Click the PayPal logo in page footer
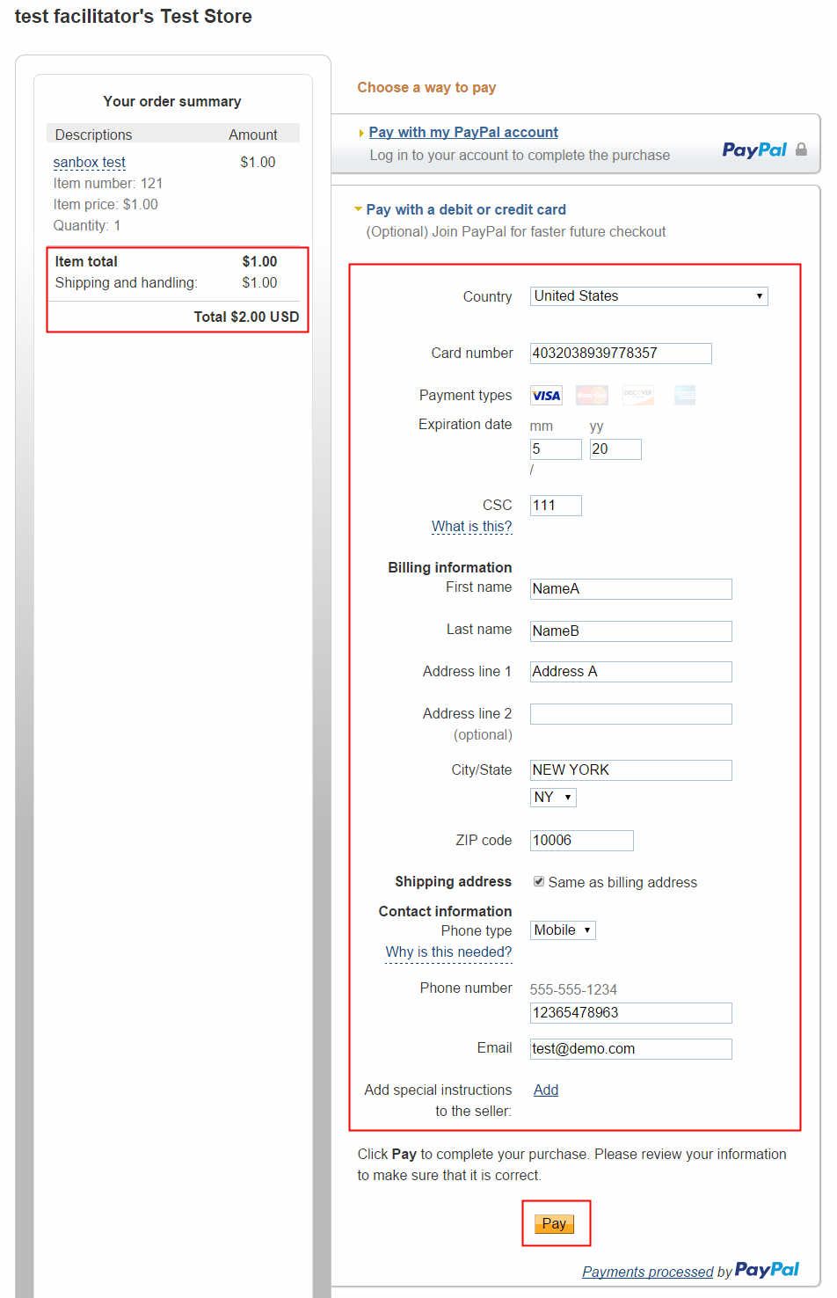 pyautogui.click(x=767, y=1269)
